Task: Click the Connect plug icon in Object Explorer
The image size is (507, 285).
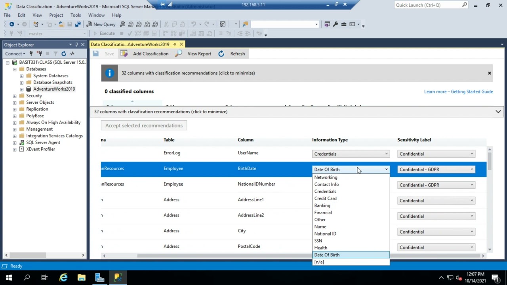Action: point(31,53)
